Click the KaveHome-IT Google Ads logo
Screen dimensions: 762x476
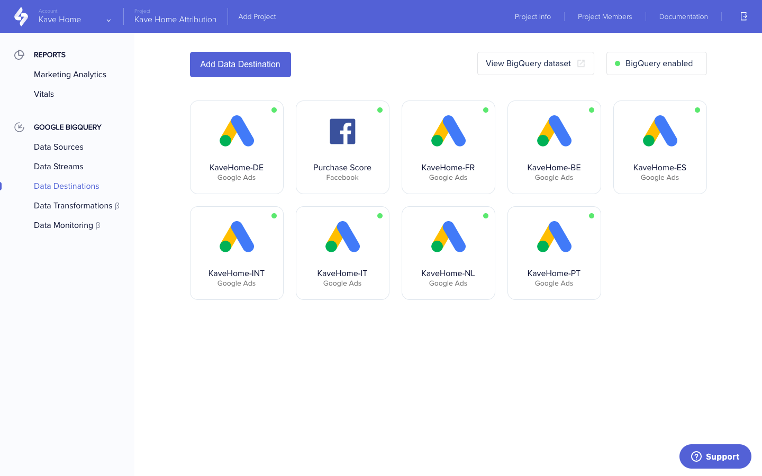(342, 236)
